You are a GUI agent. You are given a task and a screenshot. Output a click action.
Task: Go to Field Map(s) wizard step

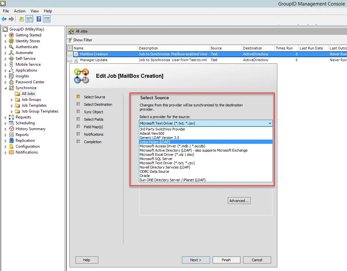pos(93,127)
